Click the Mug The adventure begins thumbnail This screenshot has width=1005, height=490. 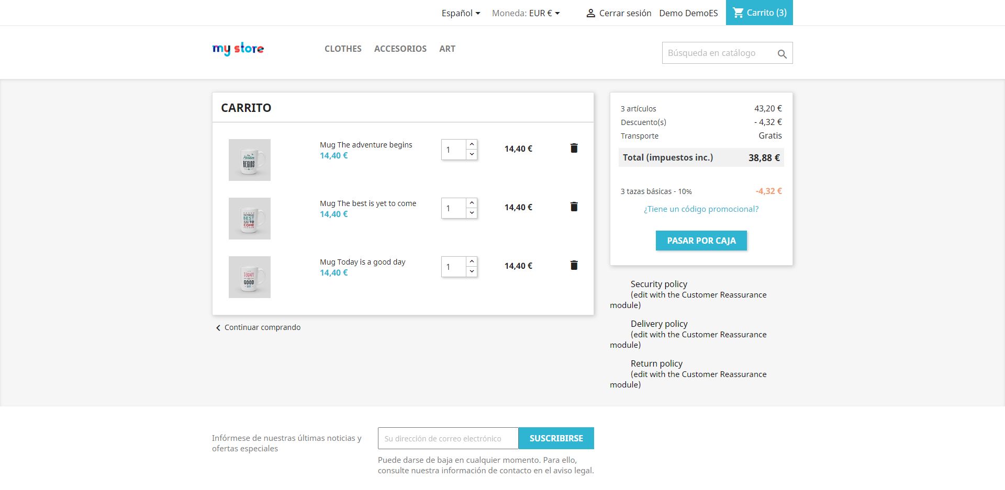(x=250, y=160)
